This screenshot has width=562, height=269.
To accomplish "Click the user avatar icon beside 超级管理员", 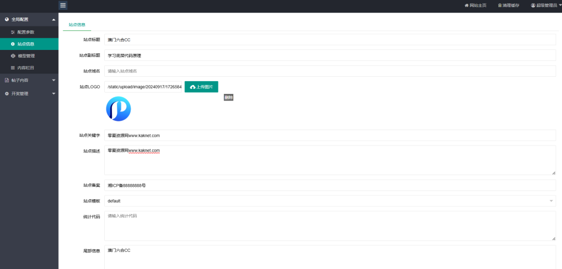I will click(533, 5).
